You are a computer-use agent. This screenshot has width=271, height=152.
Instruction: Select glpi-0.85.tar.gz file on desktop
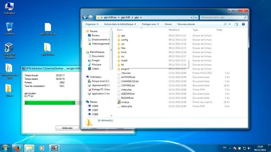(x=48, y=29)
